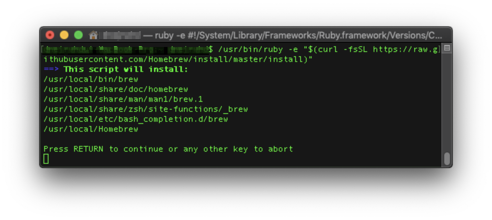Click the /usr/local/Homebrew line

(91, 129)
